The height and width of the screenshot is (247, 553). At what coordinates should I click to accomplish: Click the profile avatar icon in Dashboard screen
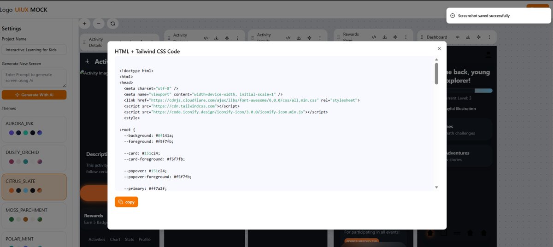(488, 54)
